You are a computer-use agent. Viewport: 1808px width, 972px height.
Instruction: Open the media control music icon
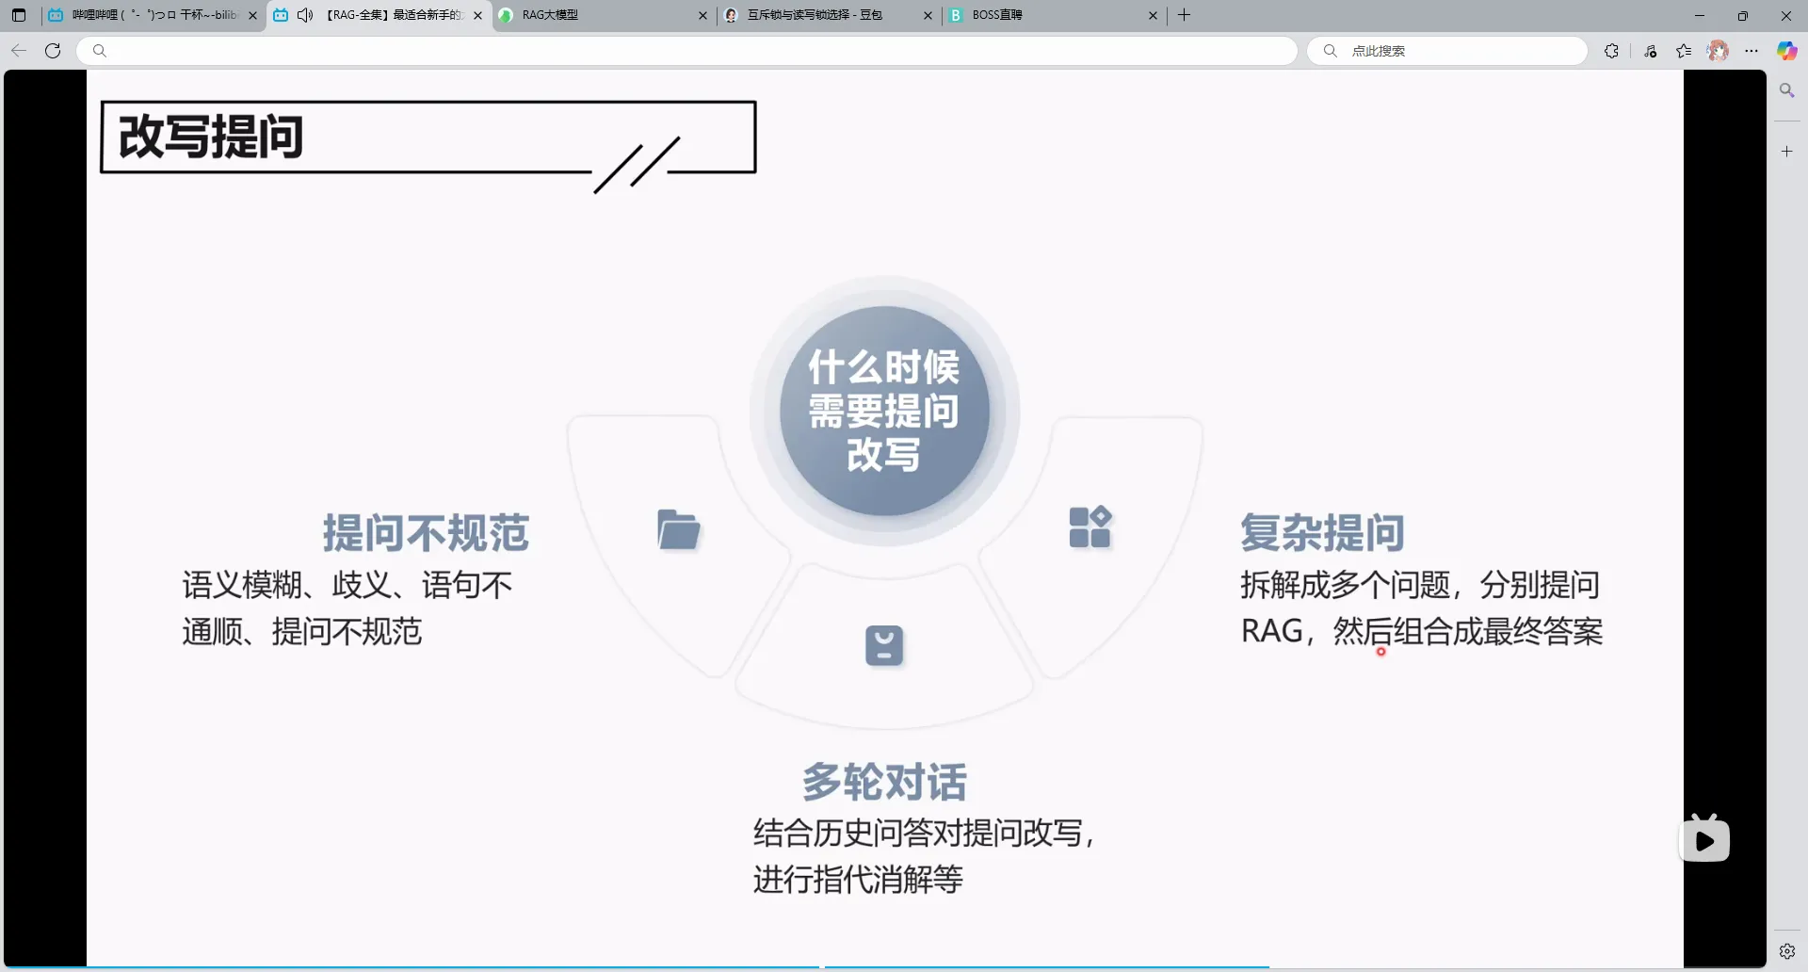tap(1651, 51)
